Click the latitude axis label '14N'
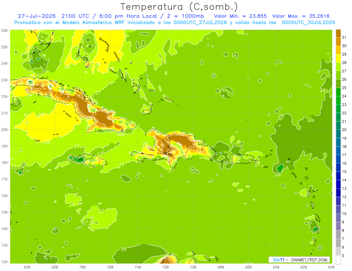This screenshot has height=271, width=352. tap(4, 229)
